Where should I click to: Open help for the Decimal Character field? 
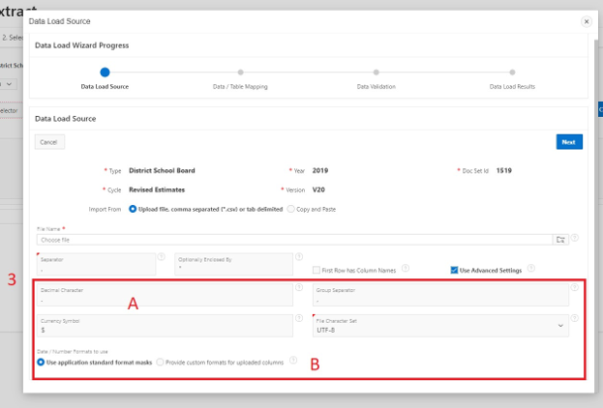(299, 288)
